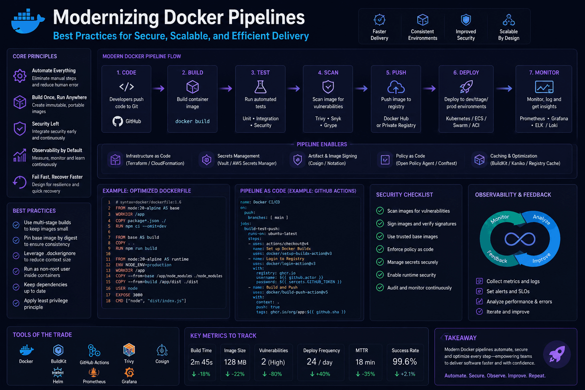
Task: Toggle the Audit and monitor continuously checkmark
Action: point(380,288)
